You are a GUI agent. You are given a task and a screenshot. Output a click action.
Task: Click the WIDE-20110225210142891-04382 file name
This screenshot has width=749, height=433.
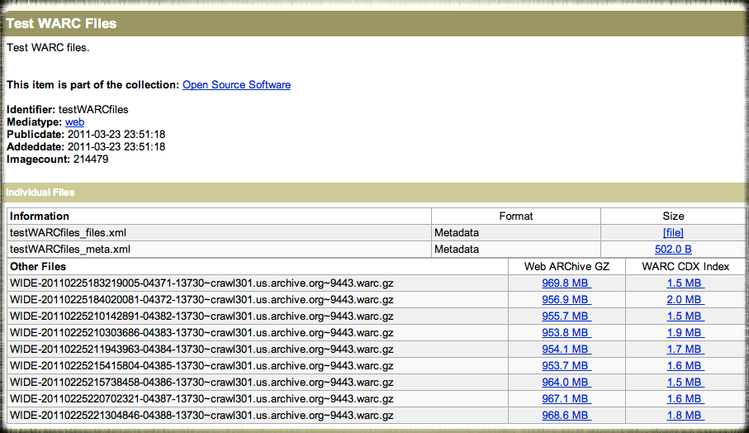click(201, 316)
